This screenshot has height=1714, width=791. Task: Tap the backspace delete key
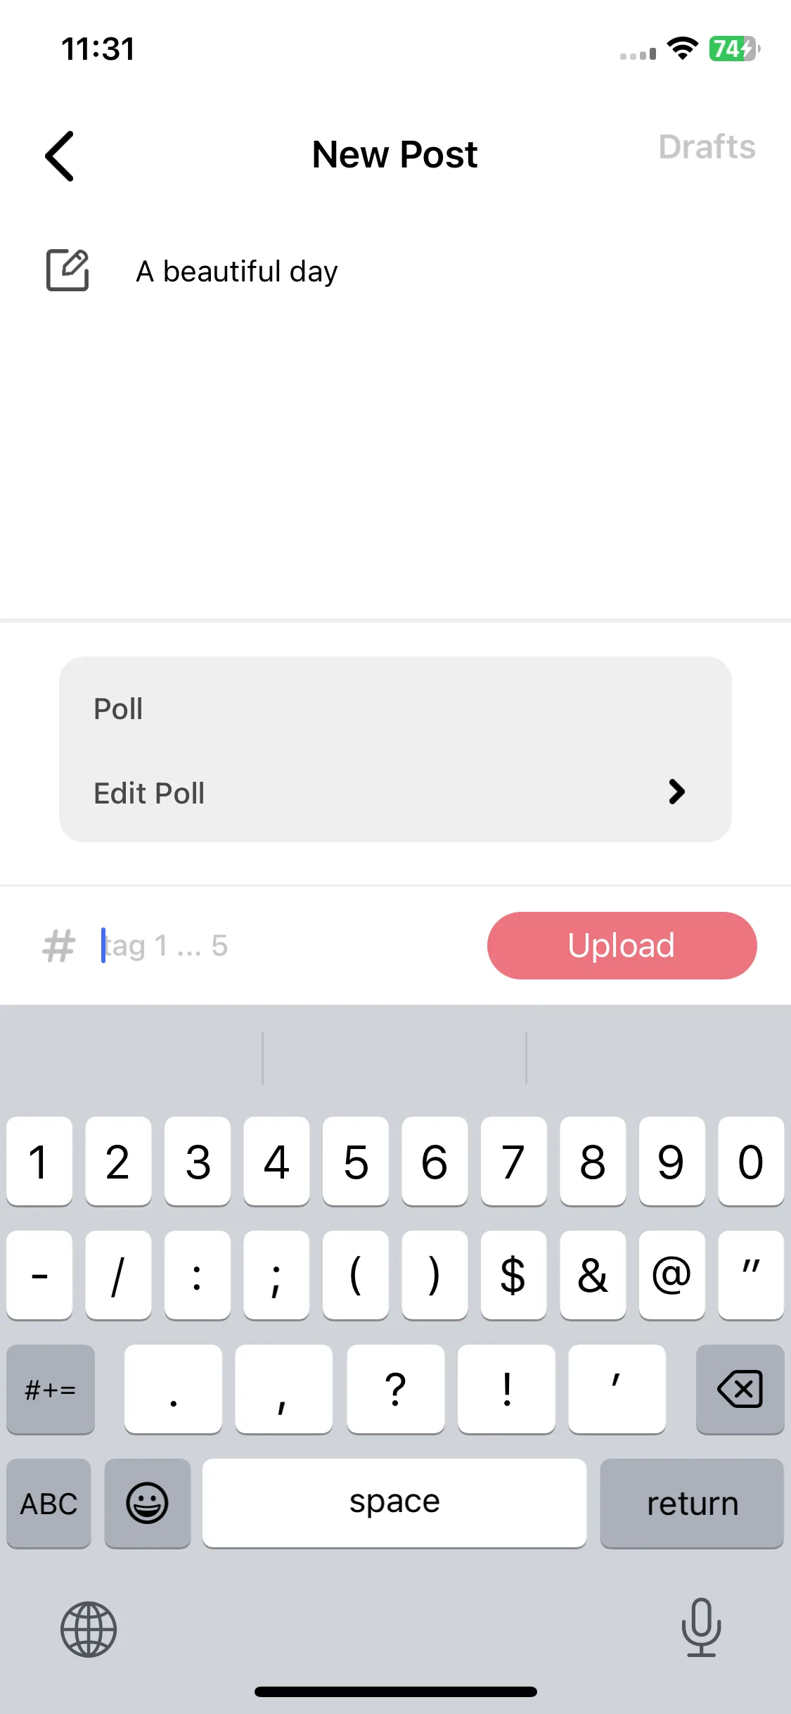pyautogui.click(x=740, y=1389)
